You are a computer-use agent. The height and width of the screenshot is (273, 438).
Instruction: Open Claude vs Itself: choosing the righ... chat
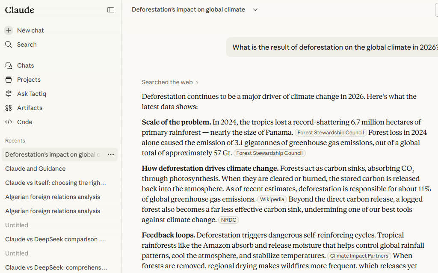pyautogui.click(x=56, y=183)
